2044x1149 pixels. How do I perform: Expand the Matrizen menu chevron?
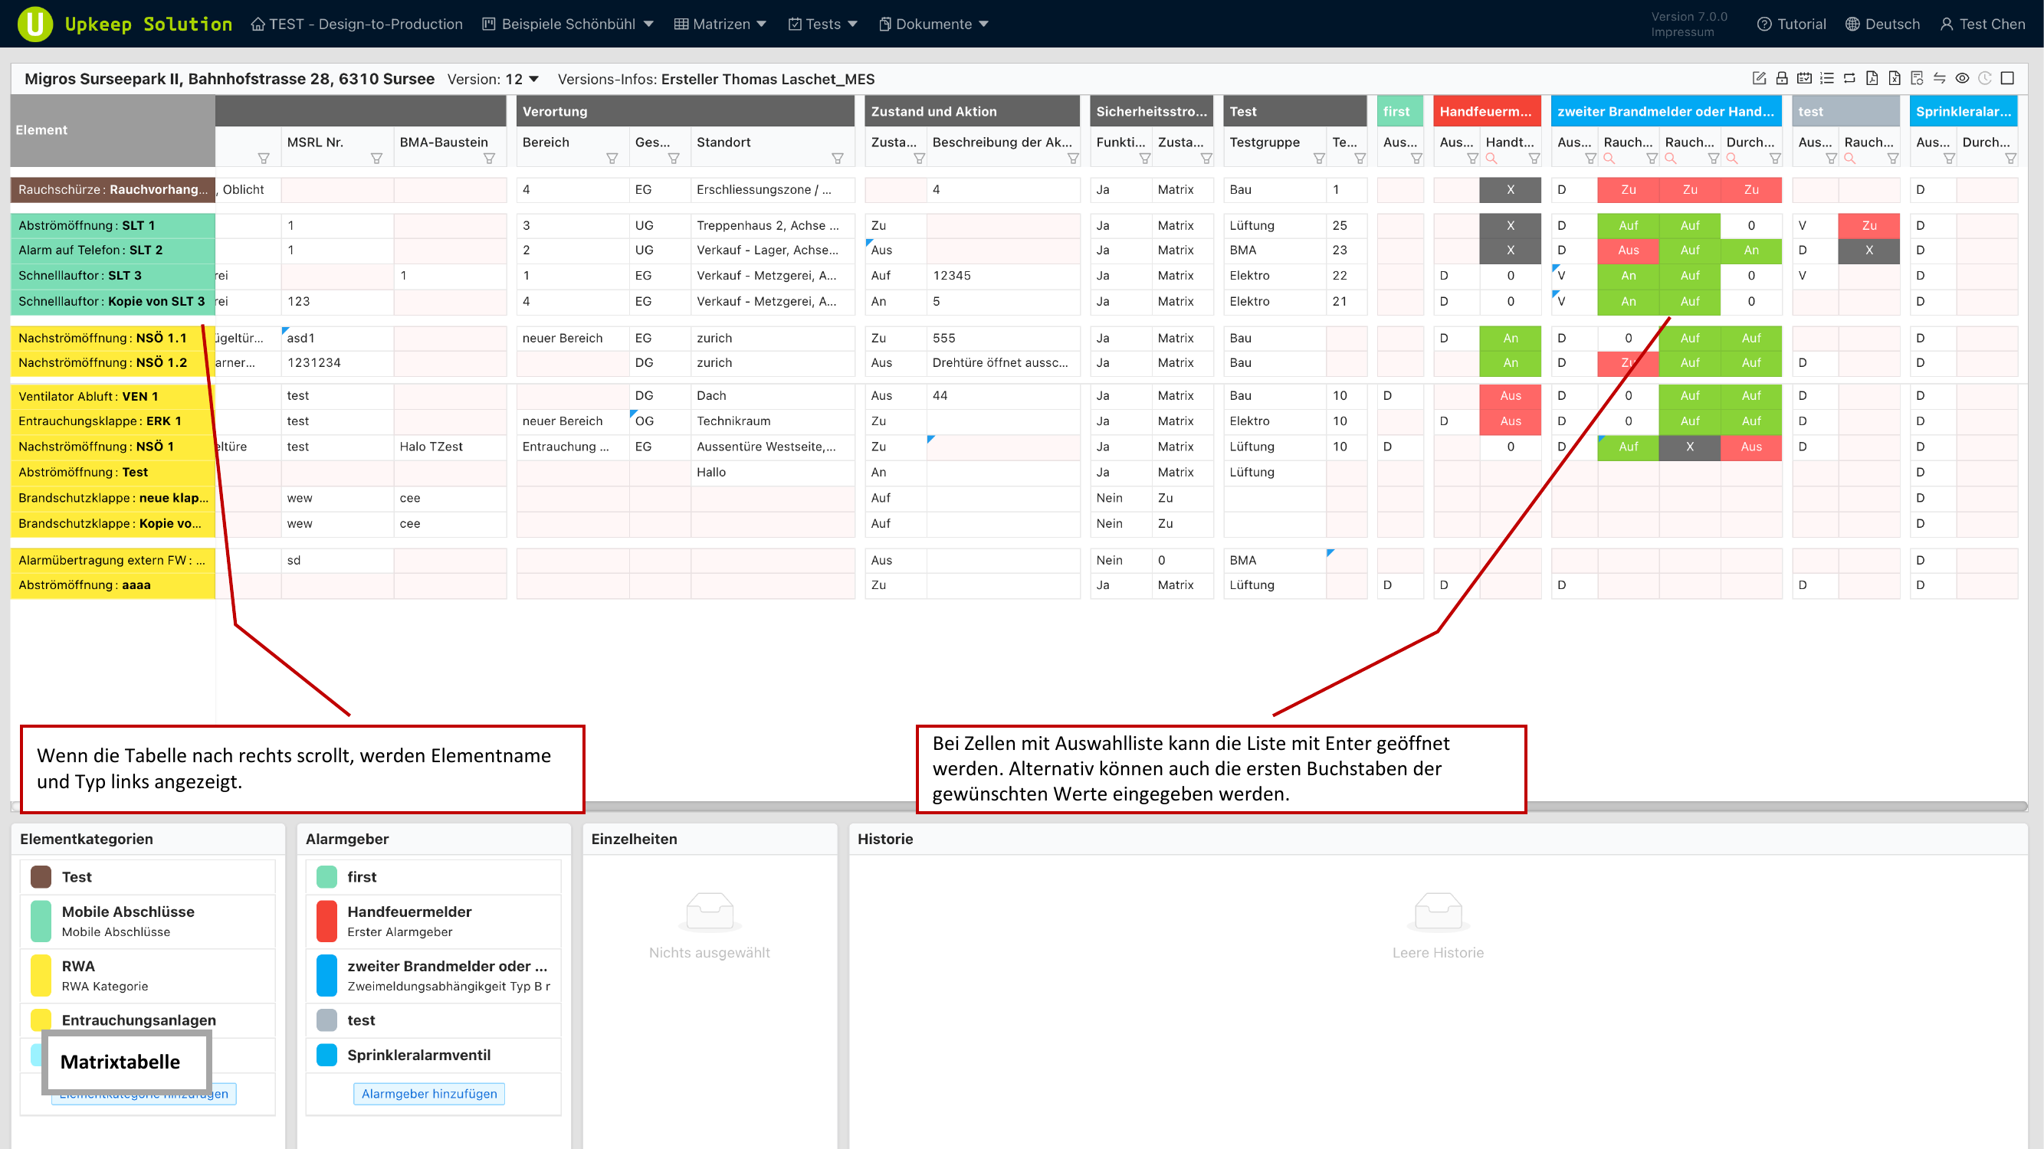(762, 24)
